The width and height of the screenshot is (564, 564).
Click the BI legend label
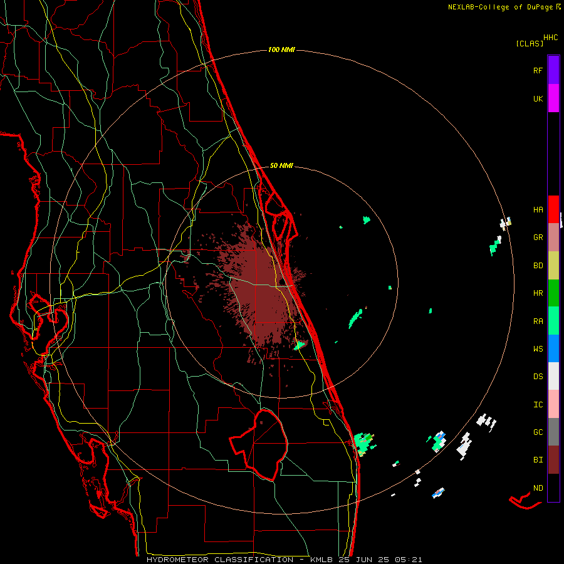(538, 460)
